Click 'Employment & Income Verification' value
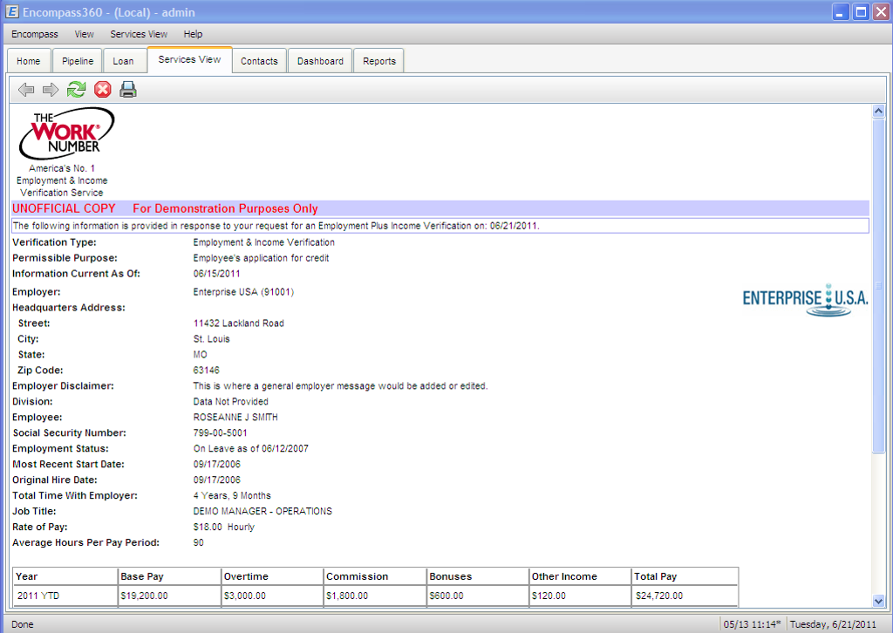Image resolution: width=893 pixels, height=633 pixels. tap(263, 242)
